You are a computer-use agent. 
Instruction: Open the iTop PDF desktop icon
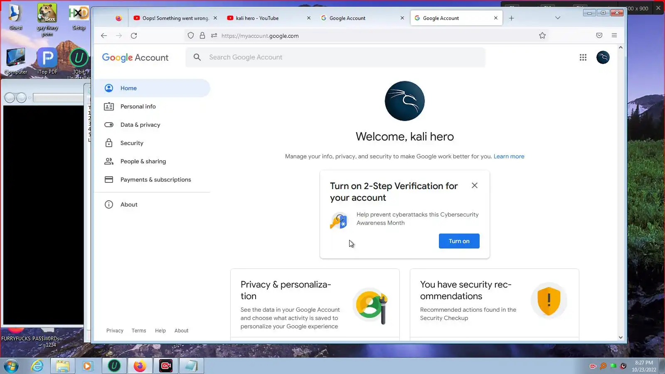click(x=47, y=61)
